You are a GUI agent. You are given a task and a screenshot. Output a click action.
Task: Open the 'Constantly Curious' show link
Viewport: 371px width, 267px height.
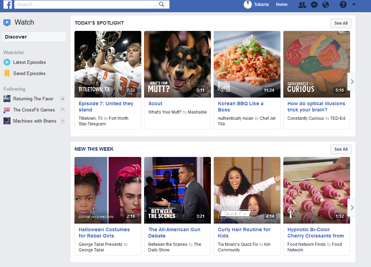(306, 118)
